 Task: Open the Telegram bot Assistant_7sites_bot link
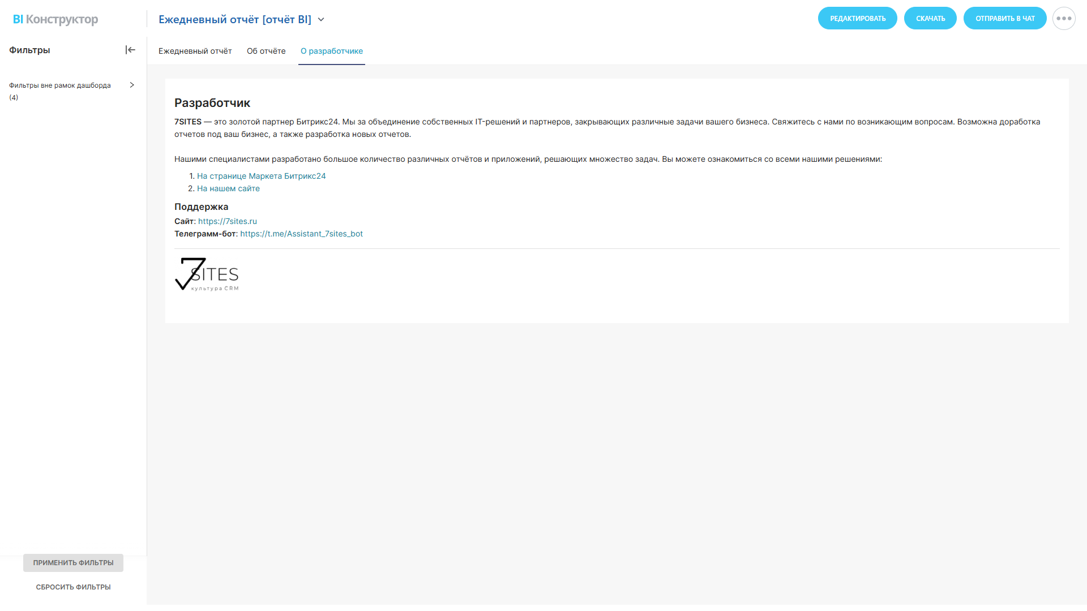tap(301, 234)
